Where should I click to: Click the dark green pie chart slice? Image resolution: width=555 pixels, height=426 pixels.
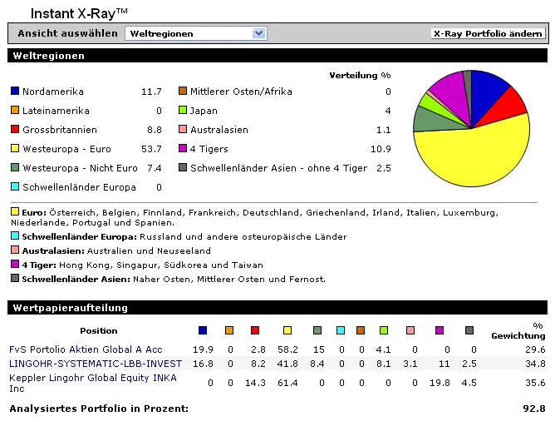430,121
